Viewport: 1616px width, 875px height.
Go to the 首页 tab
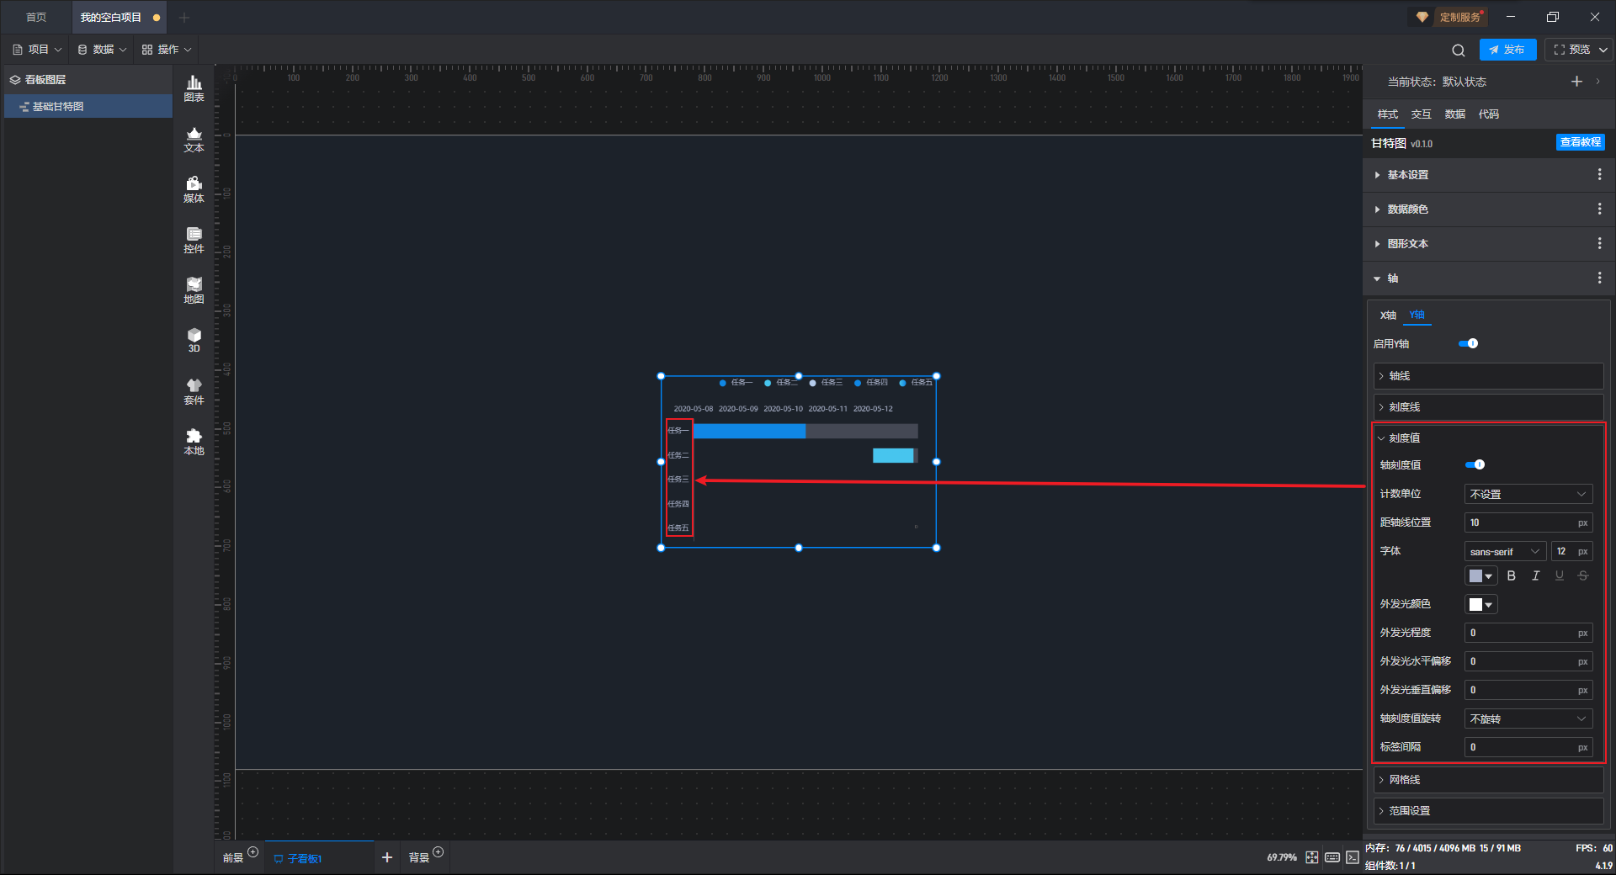[x=36, y=17]
